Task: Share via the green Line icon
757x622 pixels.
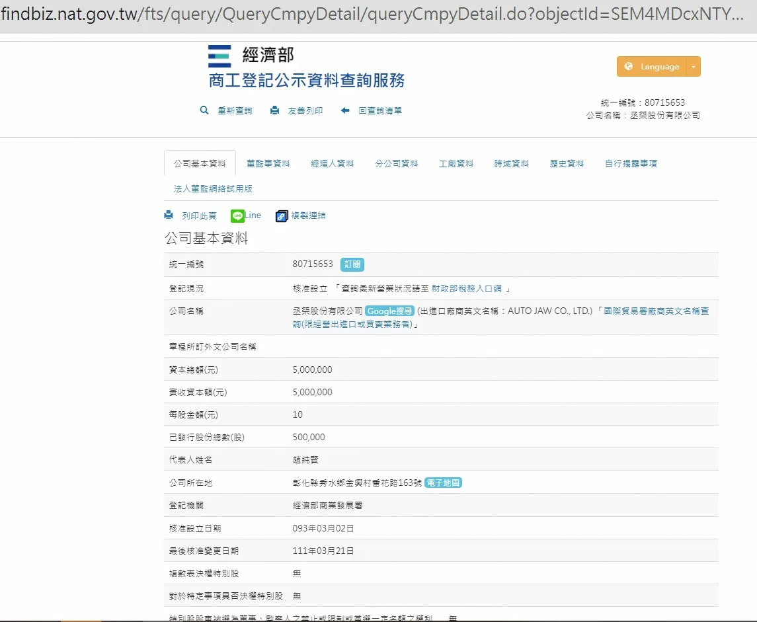Action: pyautogui.click(x=237, y=215)
